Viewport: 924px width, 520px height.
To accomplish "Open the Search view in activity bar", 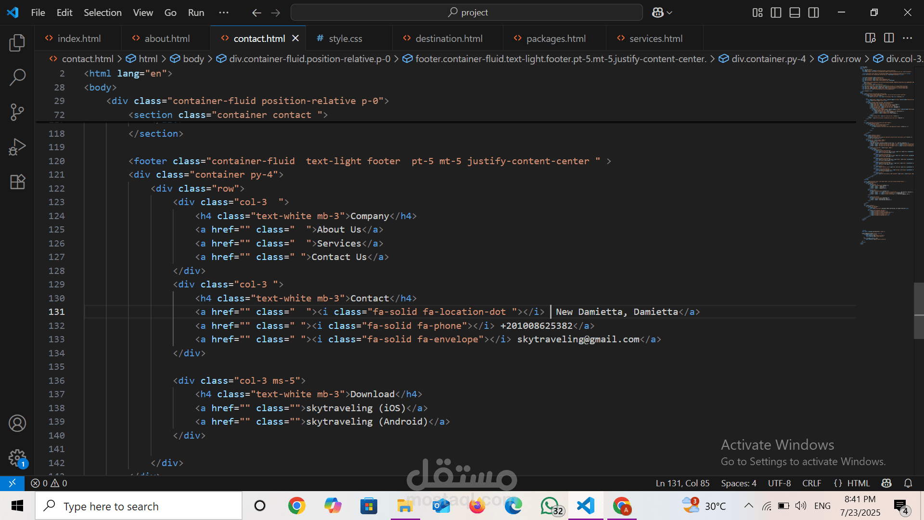I will point(17,77).
